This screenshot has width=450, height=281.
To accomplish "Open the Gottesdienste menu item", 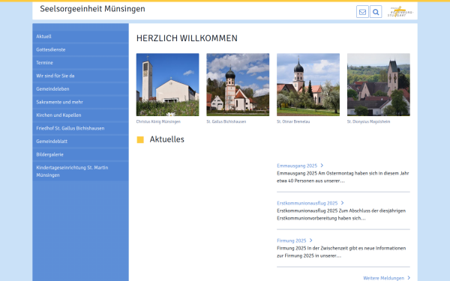I will click(x=80, y=49).
